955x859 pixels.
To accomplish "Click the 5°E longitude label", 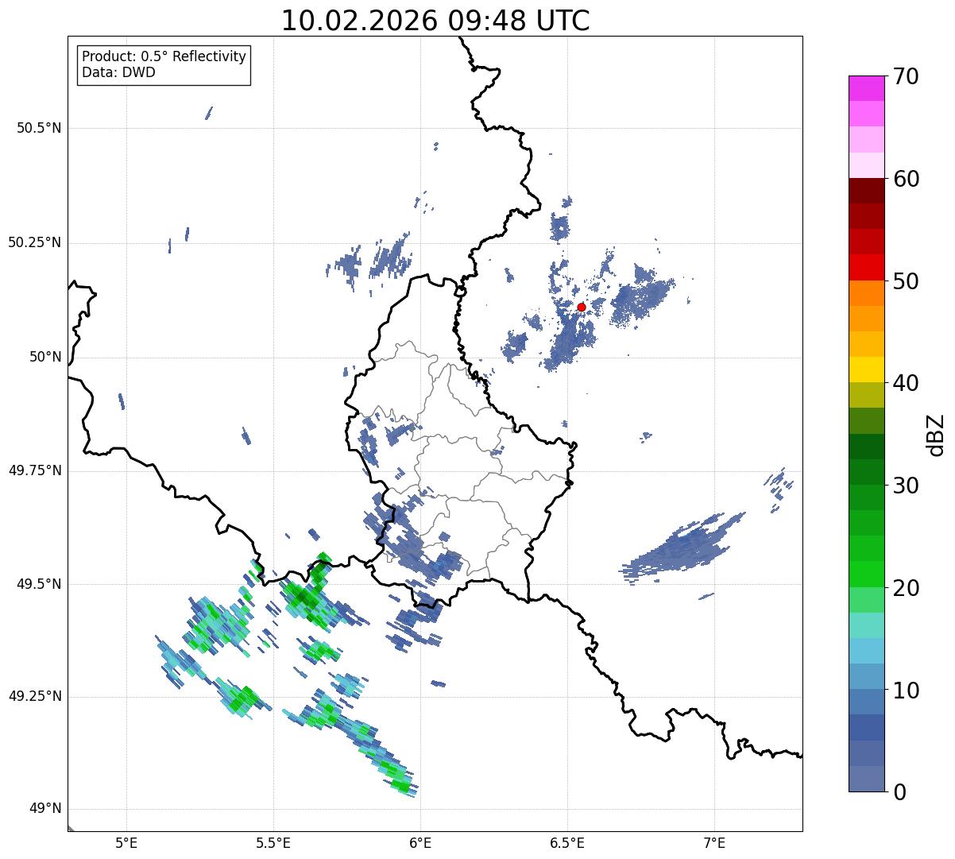I will (126, 842).
